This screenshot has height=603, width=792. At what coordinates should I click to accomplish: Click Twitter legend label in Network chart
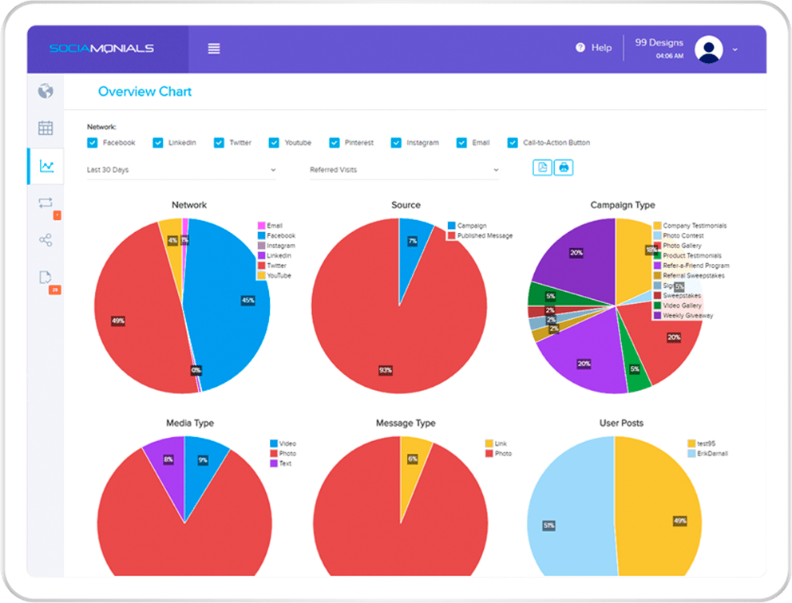pyautogui.click(x=276, y=266)
